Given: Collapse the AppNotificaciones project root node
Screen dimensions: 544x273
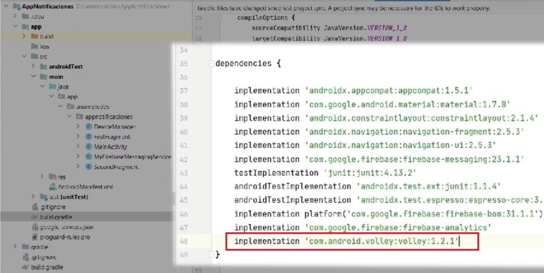Looking at the screenshot, I should tap(6, 6).
